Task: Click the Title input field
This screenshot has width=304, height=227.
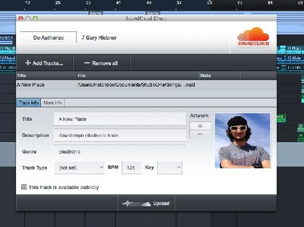Action: coord(120,119)
